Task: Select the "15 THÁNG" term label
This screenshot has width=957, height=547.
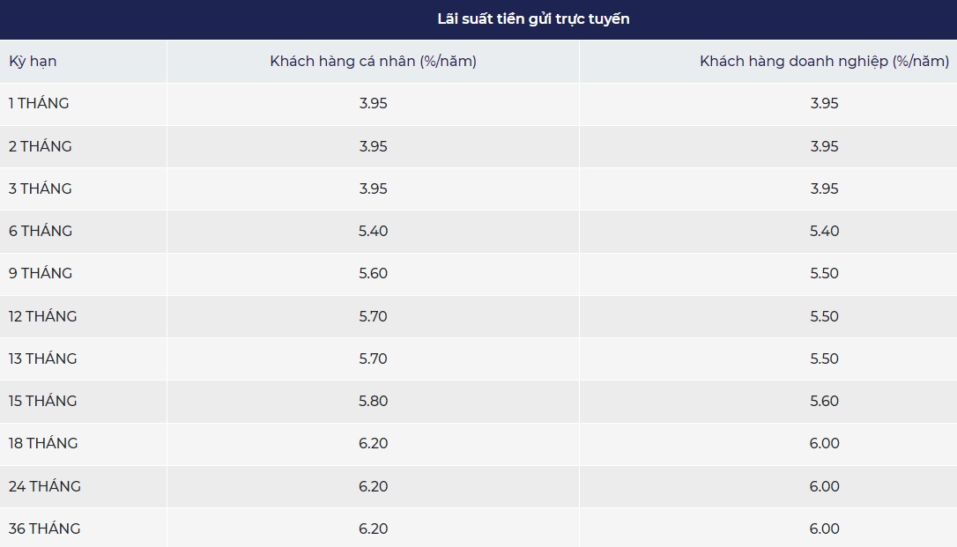Action: tap(43, 401)
